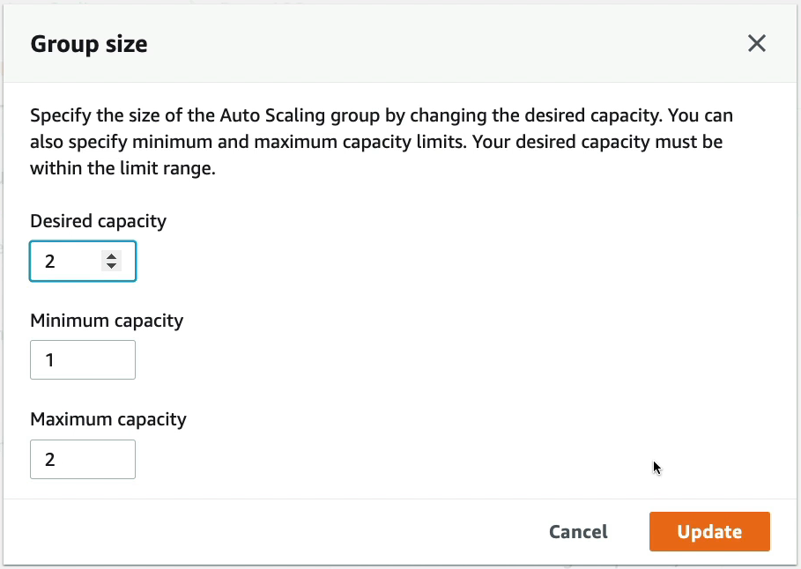Increase Desired capacity using the up arrow
801x569 pixels.
111,256
